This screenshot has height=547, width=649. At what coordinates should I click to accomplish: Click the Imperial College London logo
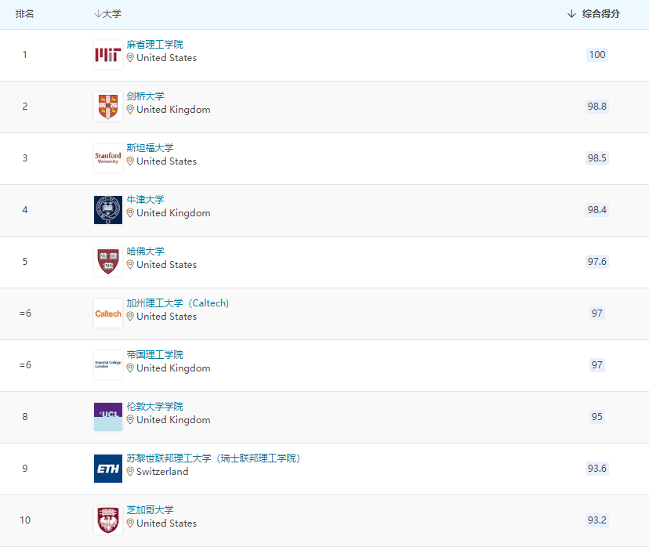107,365
